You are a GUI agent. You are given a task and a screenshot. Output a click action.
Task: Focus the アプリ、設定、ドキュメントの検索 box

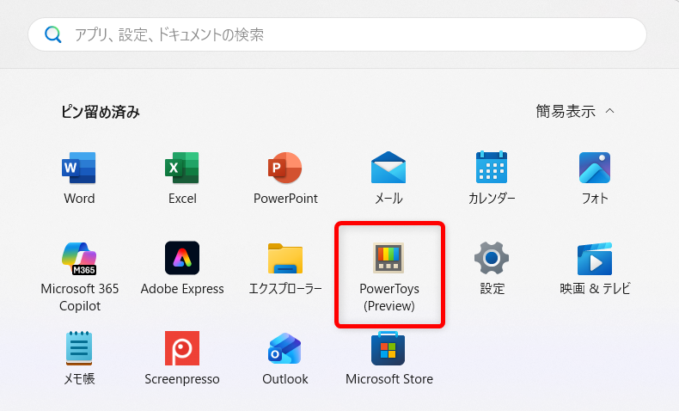tap(337, 34)
